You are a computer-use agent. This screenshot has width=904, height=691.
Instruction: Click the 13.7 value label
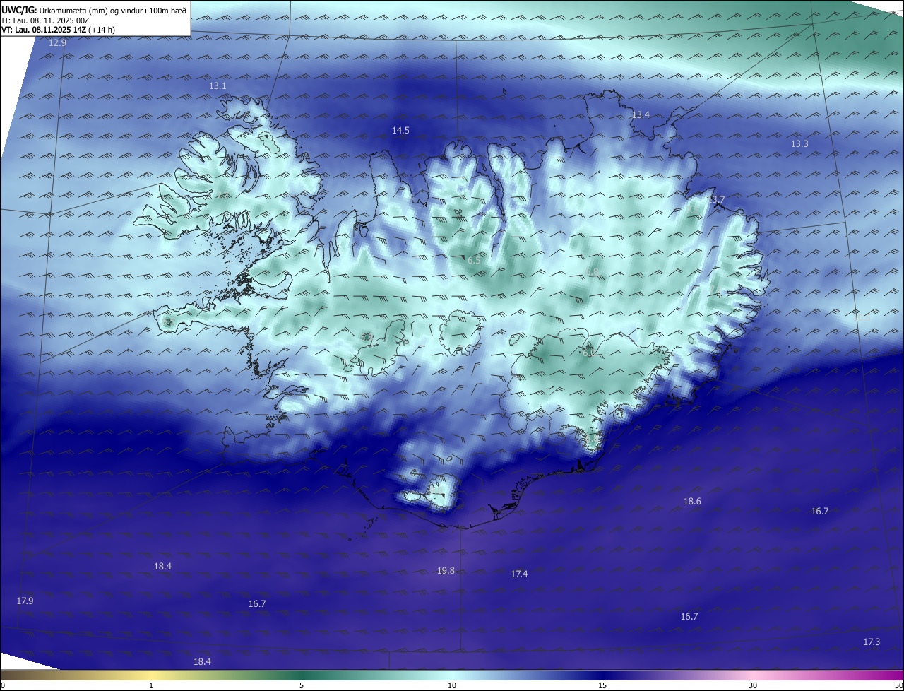[716, 200]
